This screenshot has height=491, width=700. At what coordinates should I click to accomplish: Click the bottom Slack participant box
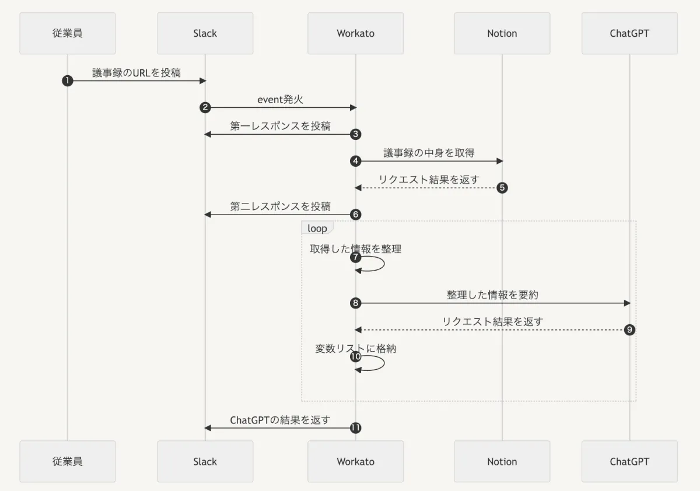(x=205, y=461)
